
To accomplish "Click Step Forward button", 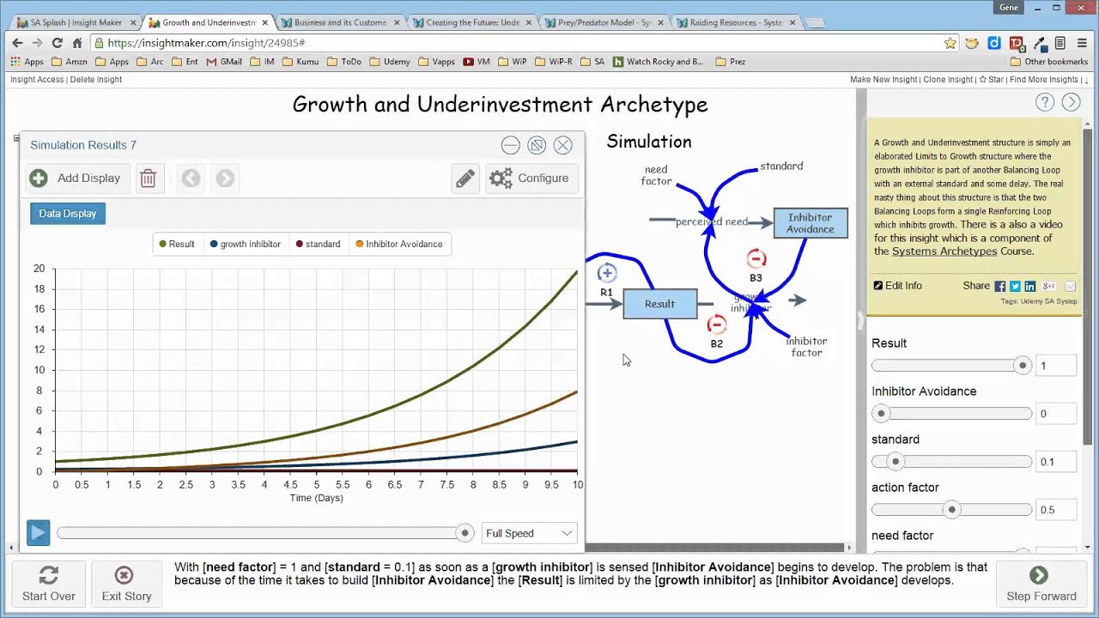I will pos(1041,584).
